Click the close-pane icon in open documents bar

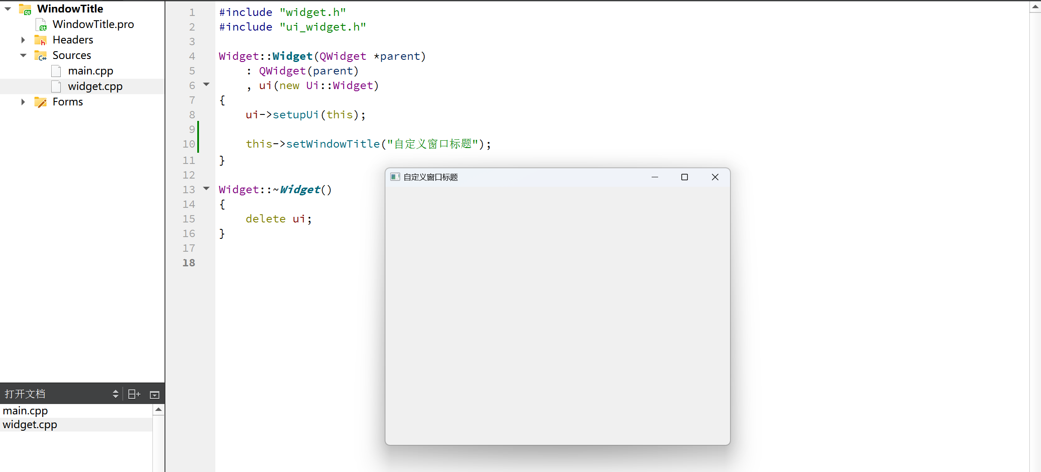155,395
